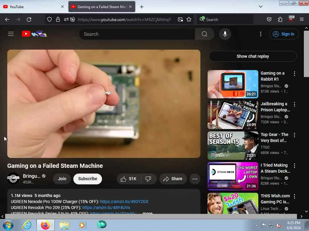Click Show chat replay button

[253, 56]
